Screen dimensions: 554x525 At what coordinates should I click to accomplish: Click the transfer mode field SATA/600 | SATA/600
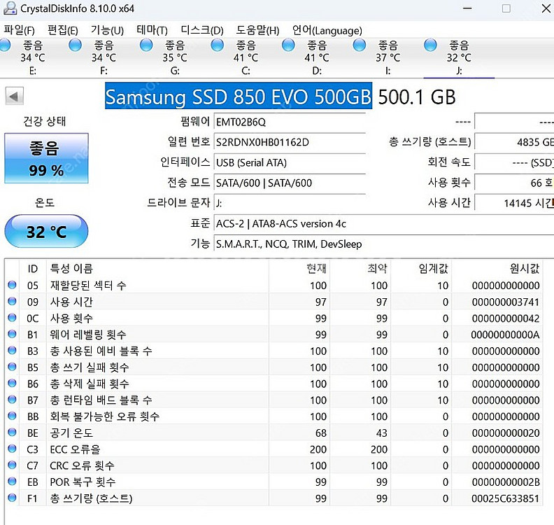click(x=290, y=183)
